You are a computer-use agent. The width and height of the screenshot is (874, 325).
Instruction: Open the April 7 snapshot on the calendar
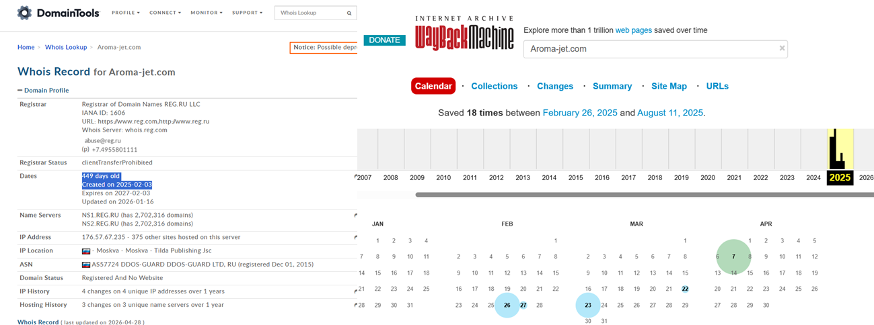(x=733, y=257)
